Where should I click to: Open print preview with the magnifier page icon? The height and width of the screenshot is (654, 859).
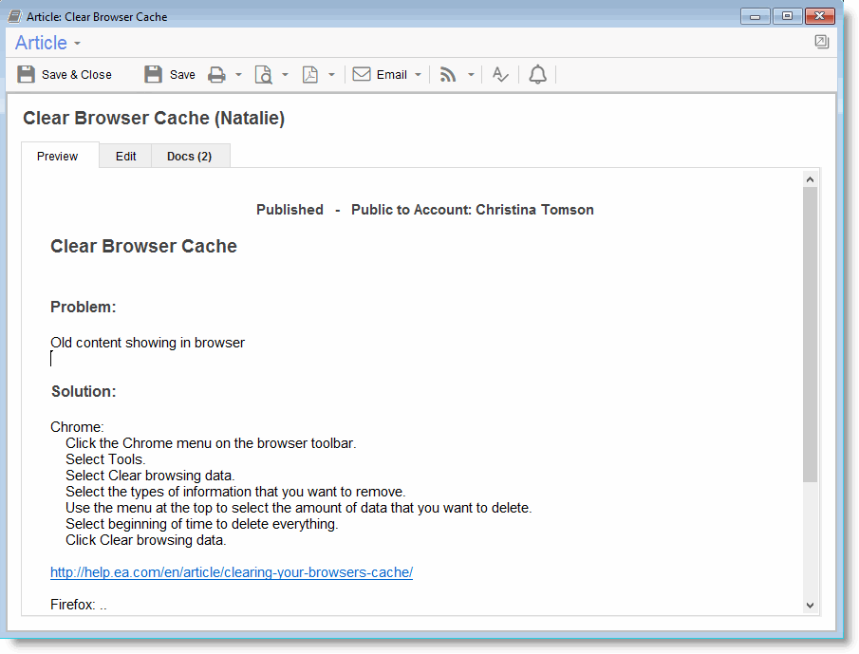263,75
